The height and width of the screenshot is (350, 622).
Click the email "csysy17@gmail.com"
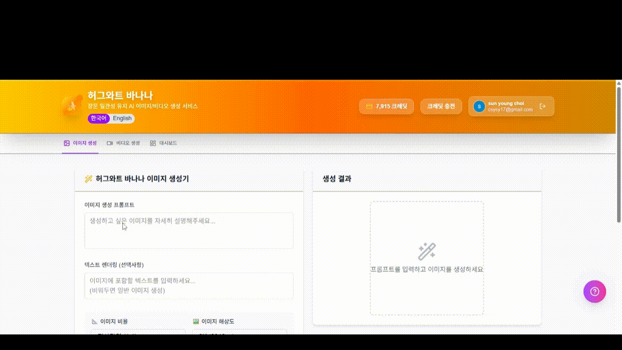tap(510, 110)
